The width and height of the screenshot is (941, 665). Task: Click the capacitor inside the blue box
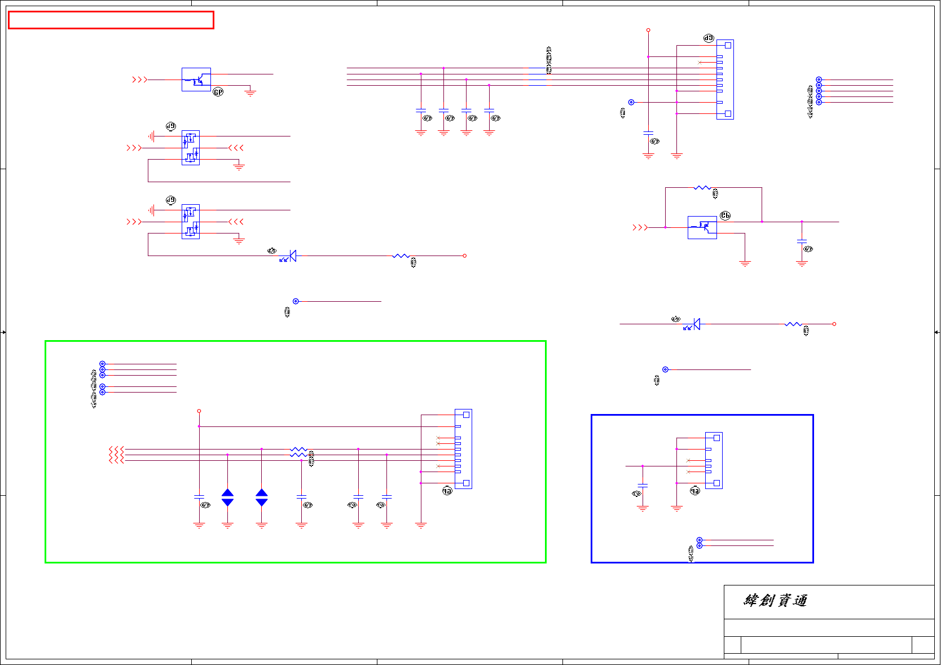[x=643, y=485]
